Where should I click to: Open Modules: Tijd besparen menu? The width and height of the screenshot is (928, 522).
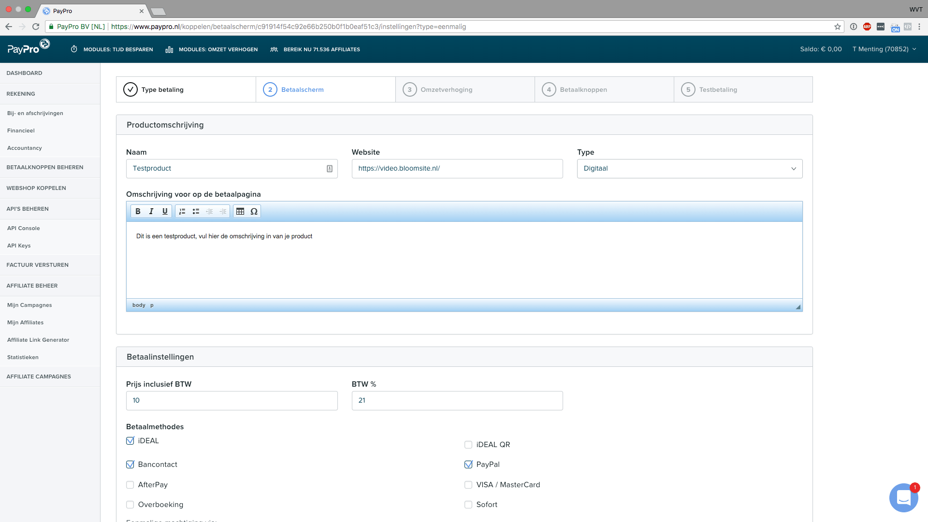pos(112,49)
